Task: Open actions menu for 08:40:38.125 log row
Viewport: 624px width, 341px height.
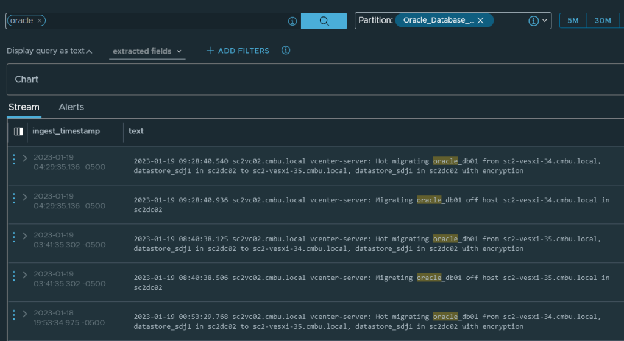Action: coord(14,237)
